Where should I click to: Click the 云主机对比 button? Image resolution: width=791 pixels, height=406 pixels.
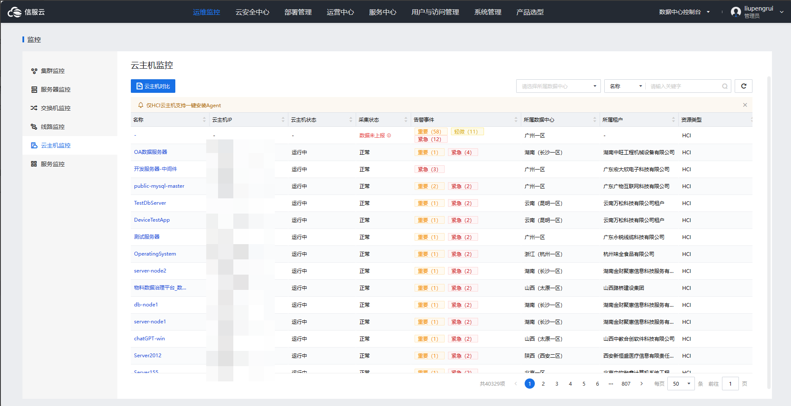tap(153, 86)
